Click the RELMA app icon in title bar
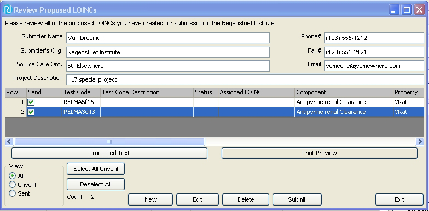This screenshot has height=211, width=429. (8, 10)
